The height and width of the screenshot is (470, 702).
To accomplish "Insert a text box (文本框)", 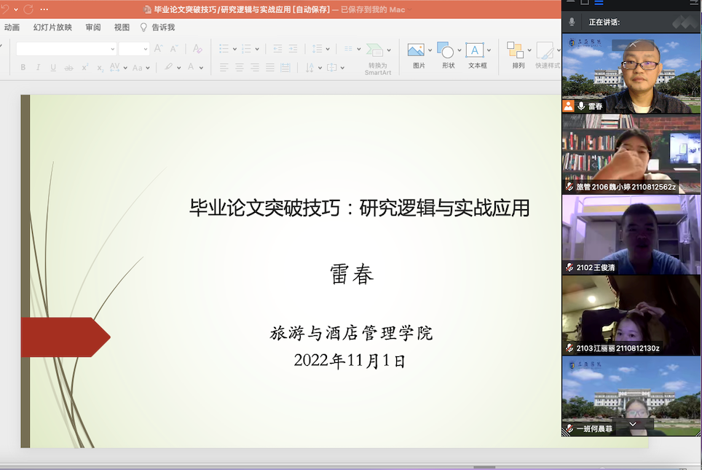I will [476, 55].
